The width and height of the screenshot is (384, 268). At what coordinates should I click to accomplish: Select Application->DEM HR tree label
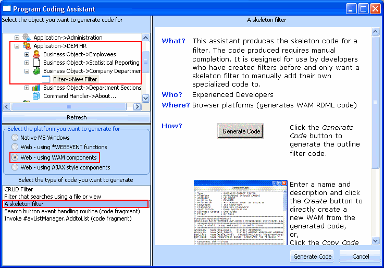[60, 46]
